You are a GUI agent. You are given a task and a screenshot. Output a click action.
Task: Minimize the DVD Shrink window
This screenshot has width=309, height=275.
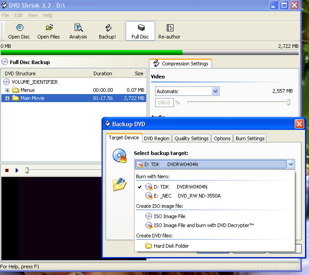coord(274,5)
